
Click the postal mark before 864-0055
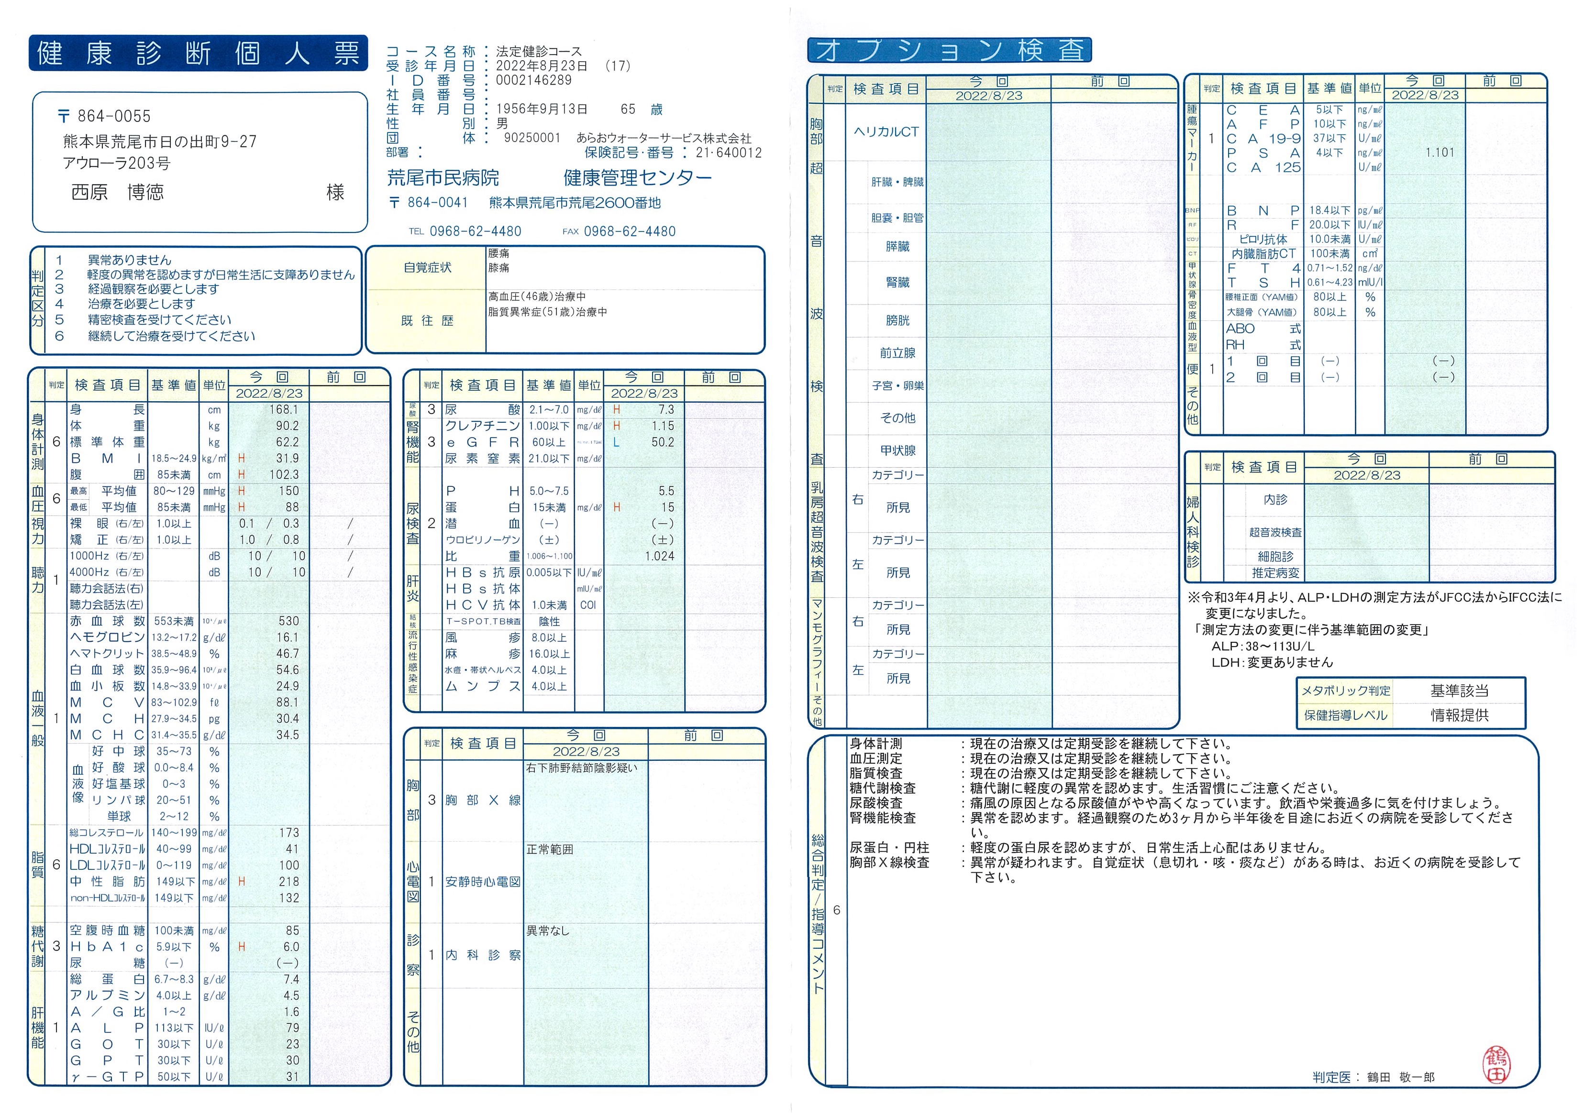click(x=64, y=117)
